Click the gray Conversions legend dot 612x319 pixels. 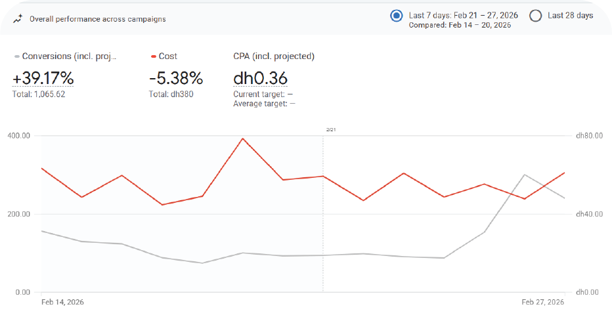(x=16, y=57)
